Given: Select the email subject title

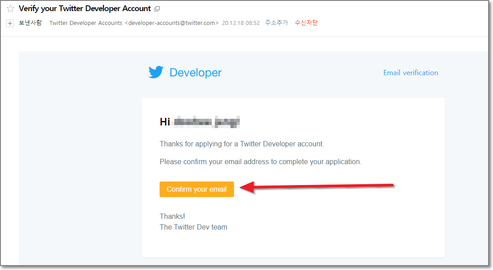Looking at the screenshot, I should pos(85,9).
